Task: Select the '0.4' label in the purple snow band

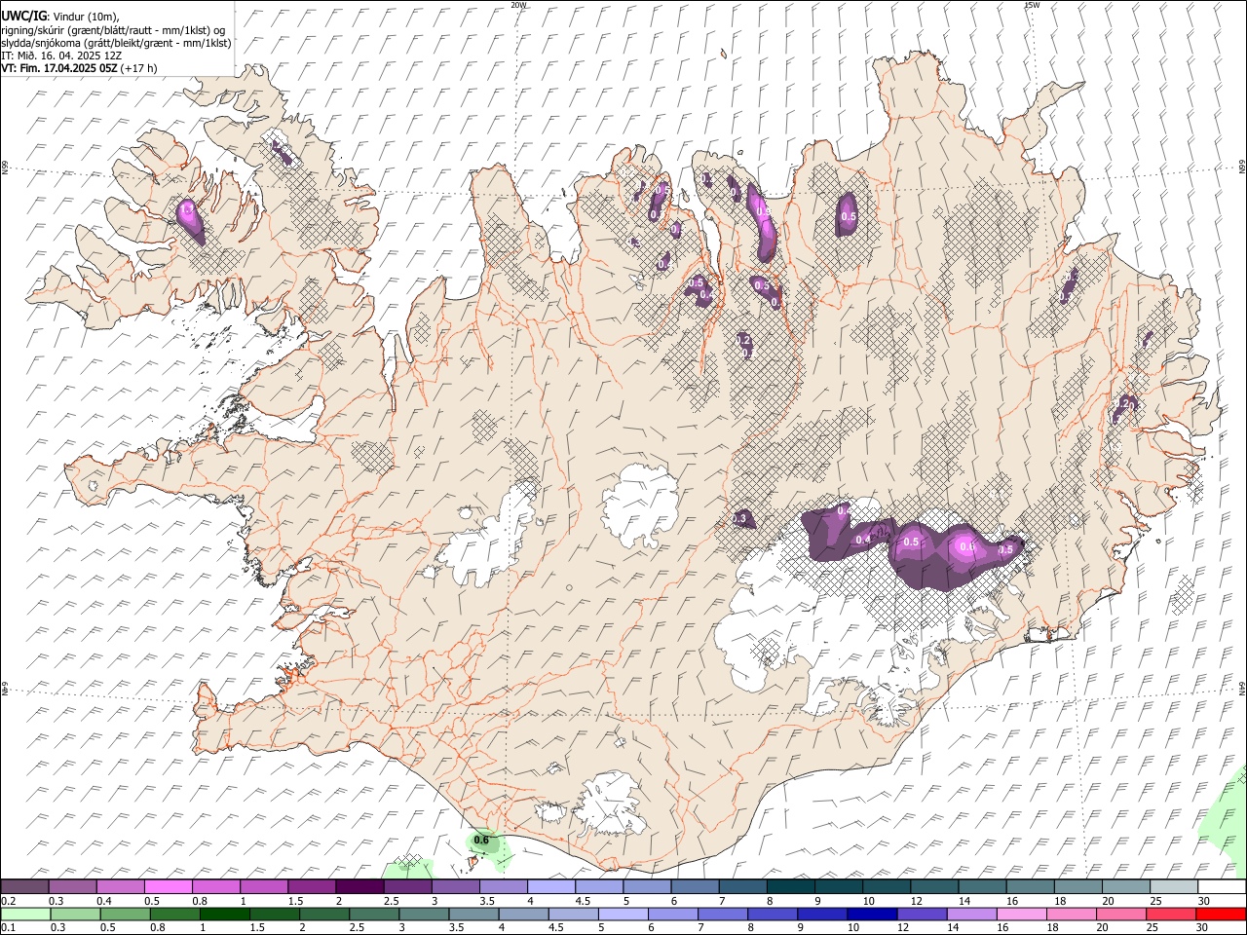Action: click(863, 540)
